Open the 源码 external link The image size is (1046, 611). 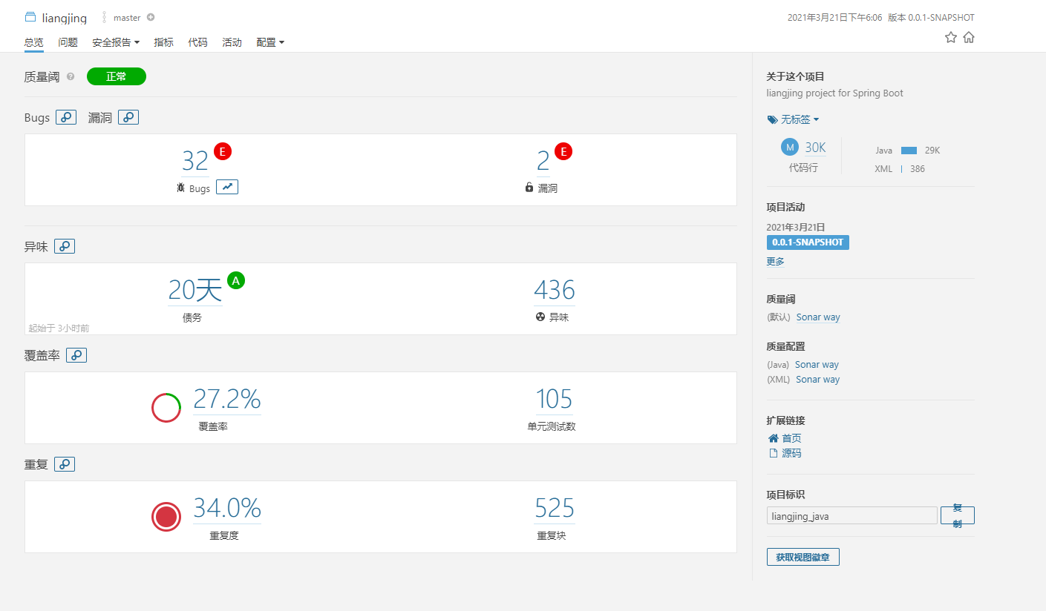(x=785, y=453)
